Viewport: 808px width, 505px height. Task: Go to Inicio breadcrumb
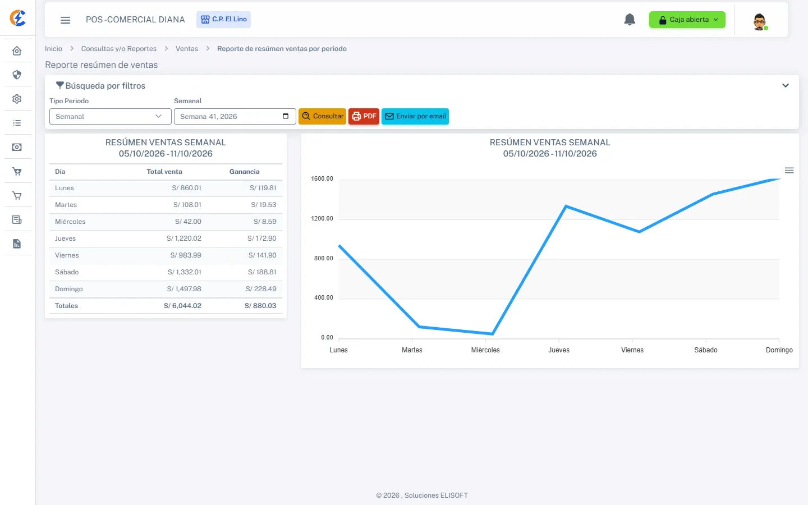point(53,49)
